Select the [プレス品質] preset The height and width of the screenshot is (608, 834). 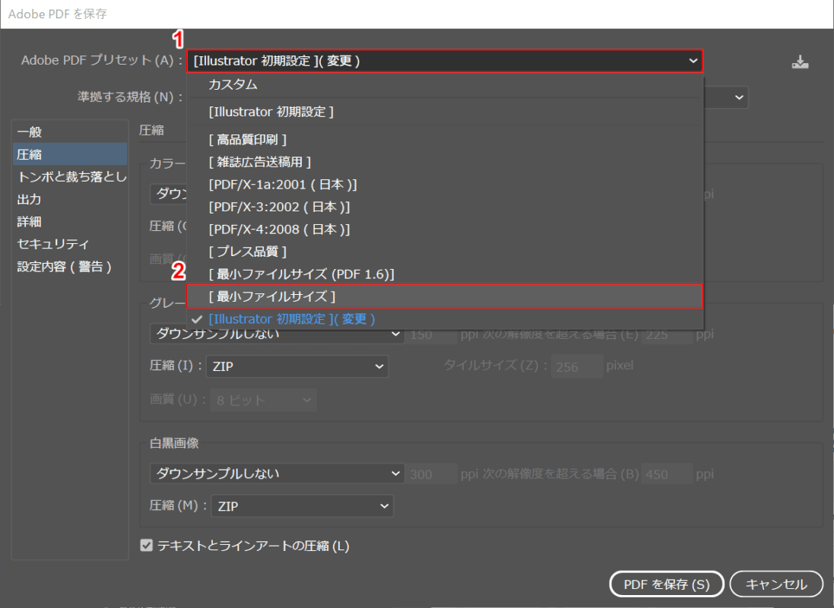pyautogui.click(x=445, y=252)
